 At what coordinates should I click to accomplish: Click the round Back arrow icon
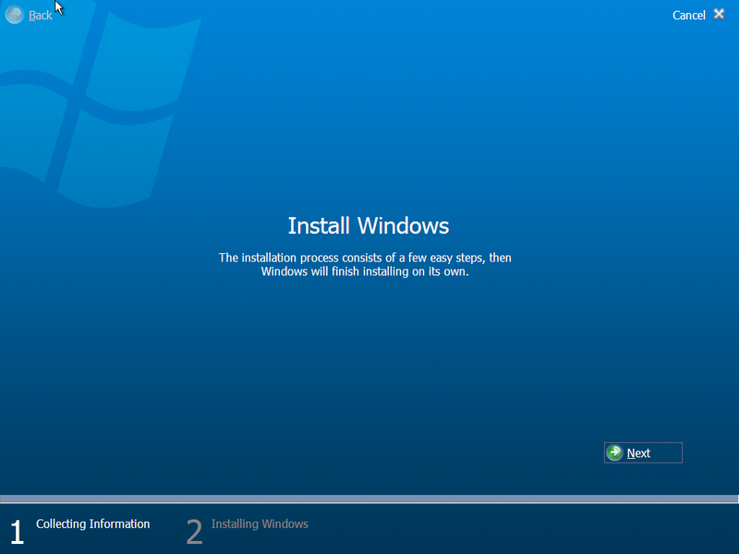[x=15, y=15]
